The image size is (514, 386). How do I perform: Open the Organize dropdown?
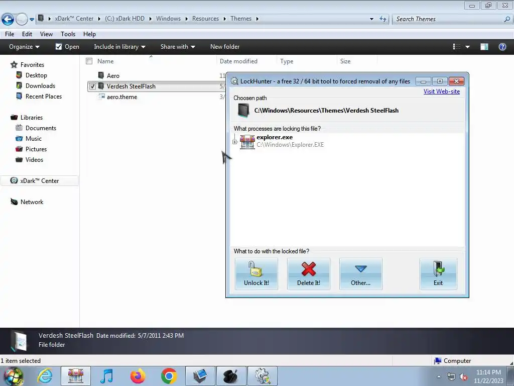click(24, 47)
